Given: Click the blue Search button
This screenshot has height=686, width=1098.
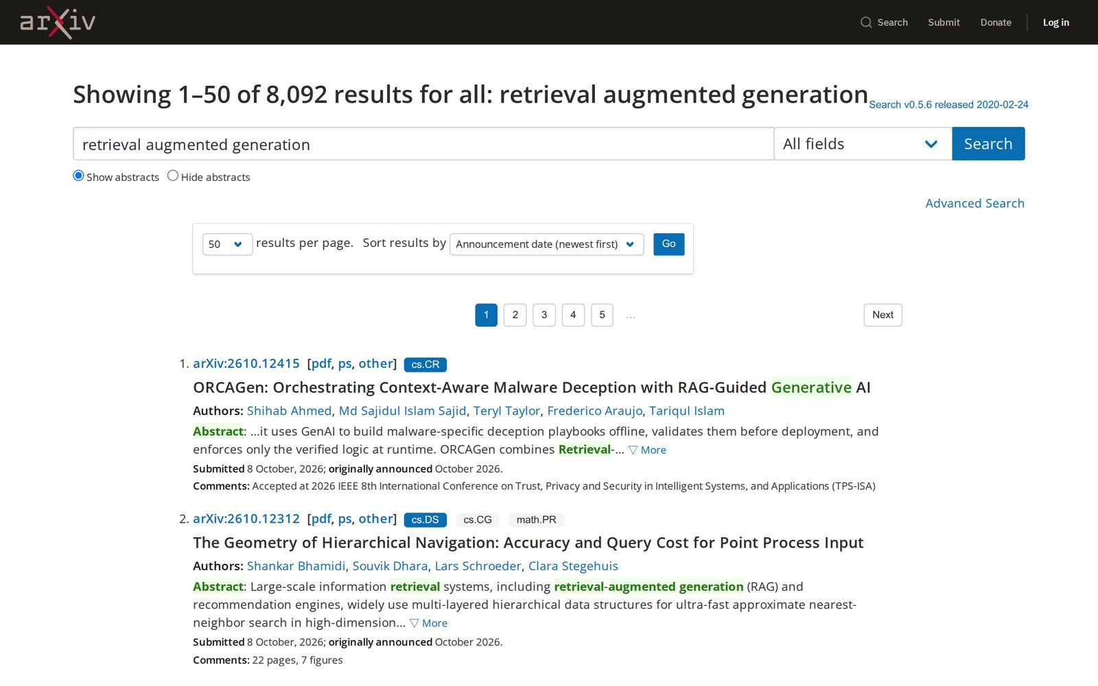Looking at the screenshot, I should click(988, 143).
